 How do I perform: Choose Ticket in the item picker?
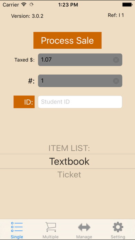click(x=69, y=174)
